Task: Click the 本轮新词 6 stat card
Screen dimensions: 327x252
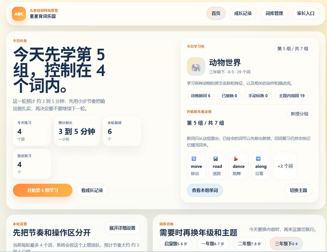Action: click(x=122, y=131)
